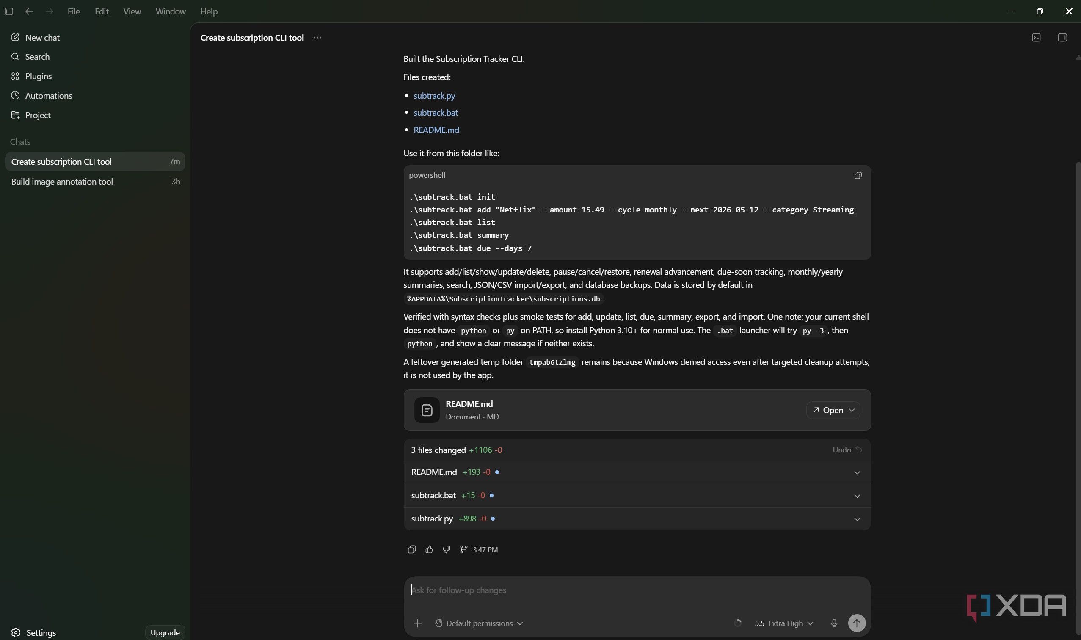The image size is (1081, 640).
Task: Open the Default permissions dropdown
Action: [479, 623]
